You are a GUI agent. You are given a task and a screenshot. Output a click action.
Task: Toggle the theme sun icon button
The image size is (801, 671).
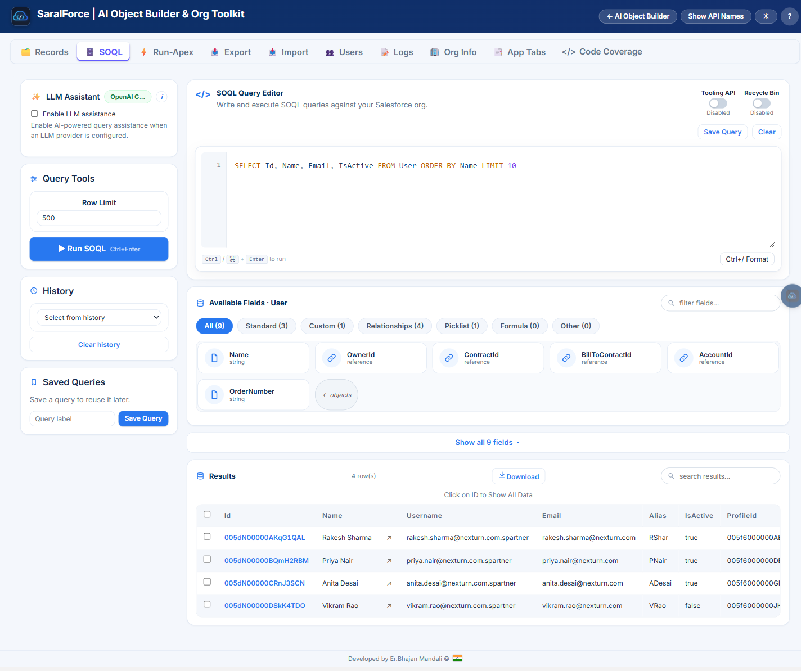(766, 16)
